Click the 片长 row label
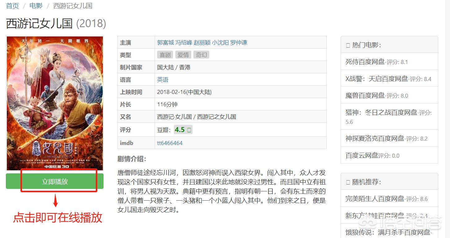Screen dimensions: 450x238 [x=126, y=104]
